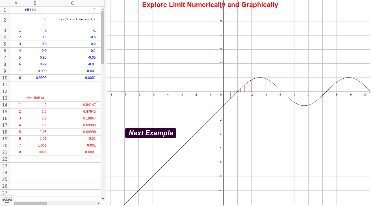Viewport: 371px width, 206px height.
Task: Click the If(x<1, x−1, sin(x−1)) formula cell
Action: click(x=73, y=20)
